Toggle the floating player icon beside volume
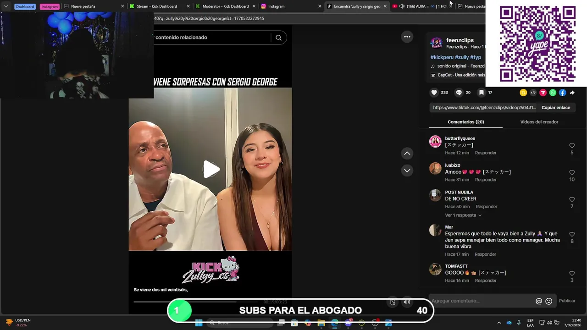This screenshot has height=330, width=587. 393,302
